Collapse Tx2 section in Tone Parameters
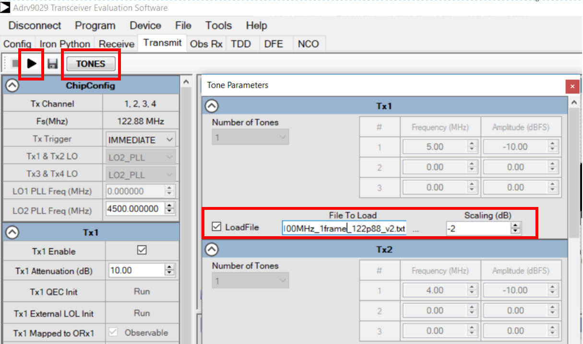Screen dimensions: 583x344 [x=212, y=250]
